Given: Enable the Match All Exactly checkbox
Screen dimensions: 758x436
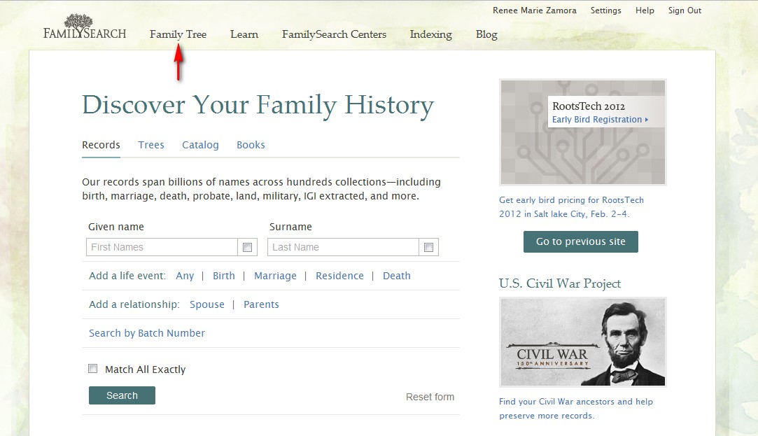Looking at the screenshot, I should click(93, 368).
